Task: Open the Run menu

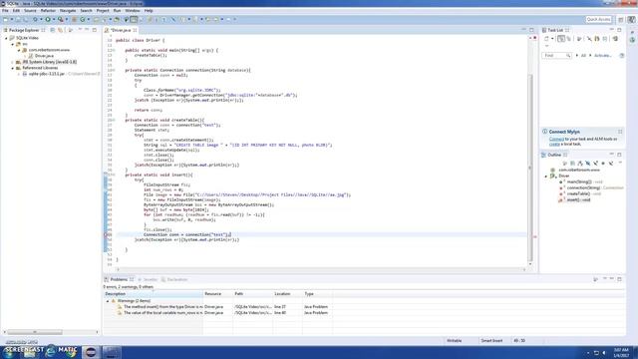Action: click(118, 11)
